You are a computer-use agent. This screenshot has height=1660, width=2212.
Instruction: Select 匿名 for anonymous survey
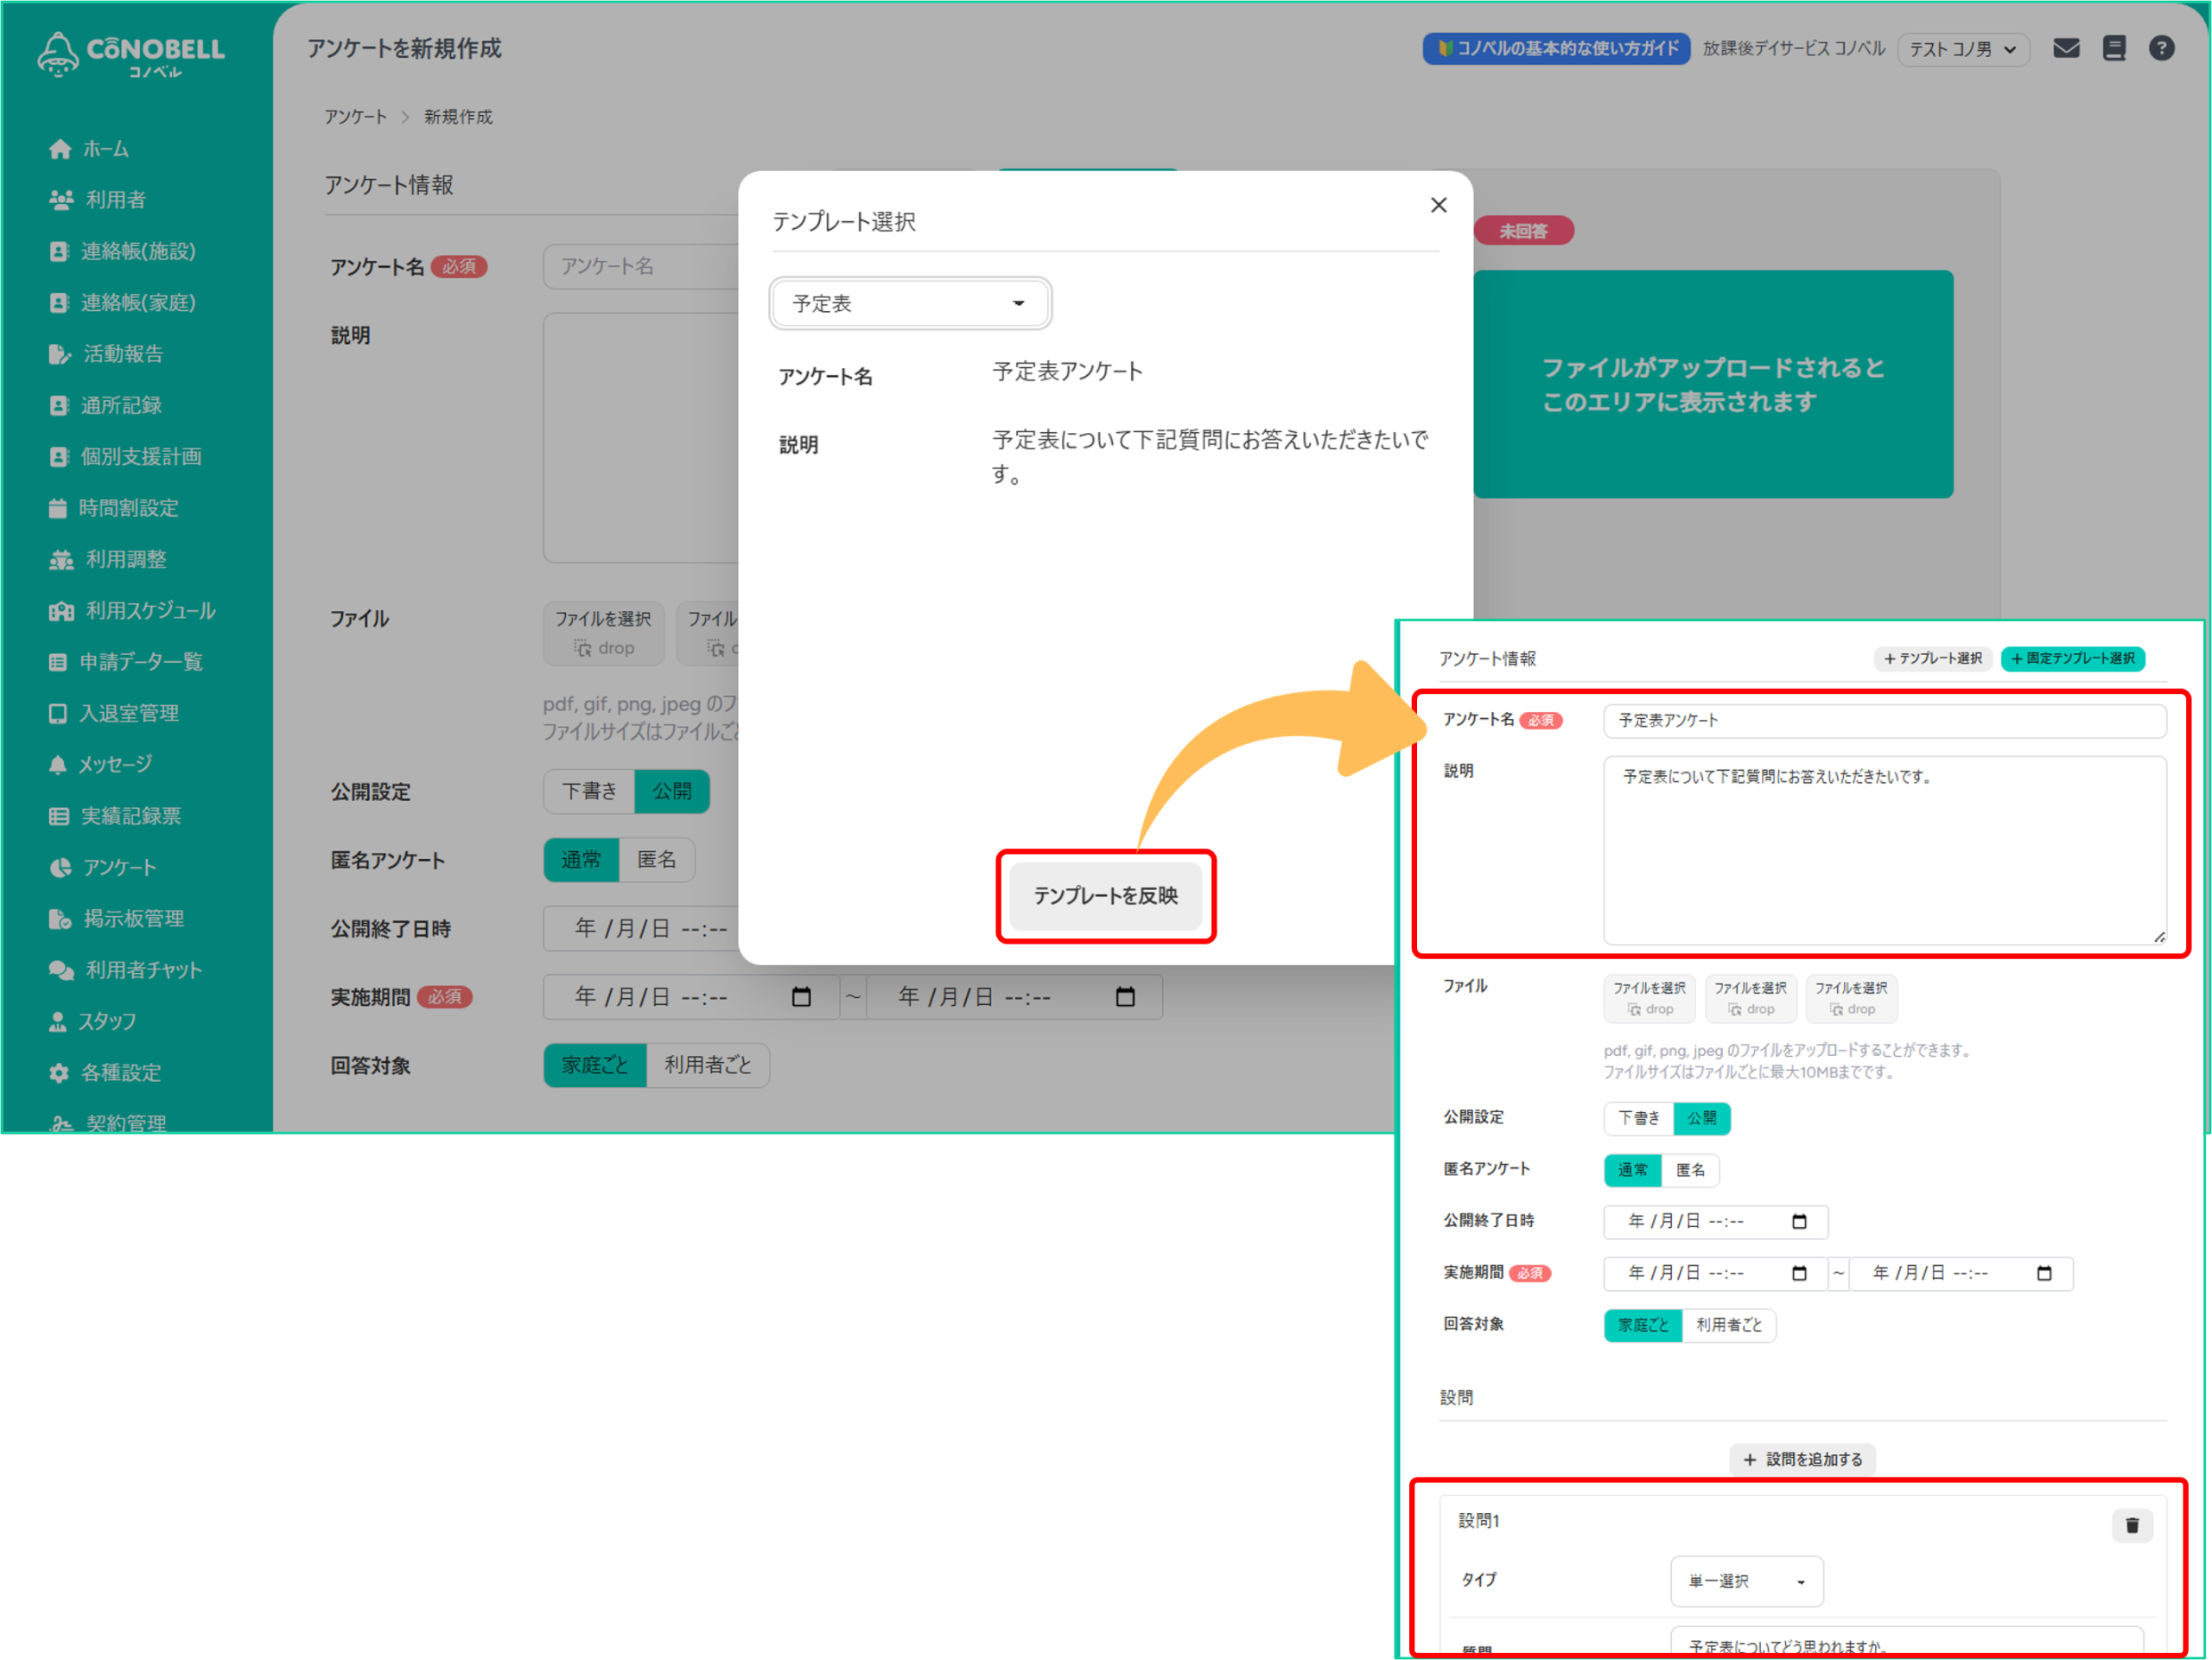[x=1690, y=1170]
